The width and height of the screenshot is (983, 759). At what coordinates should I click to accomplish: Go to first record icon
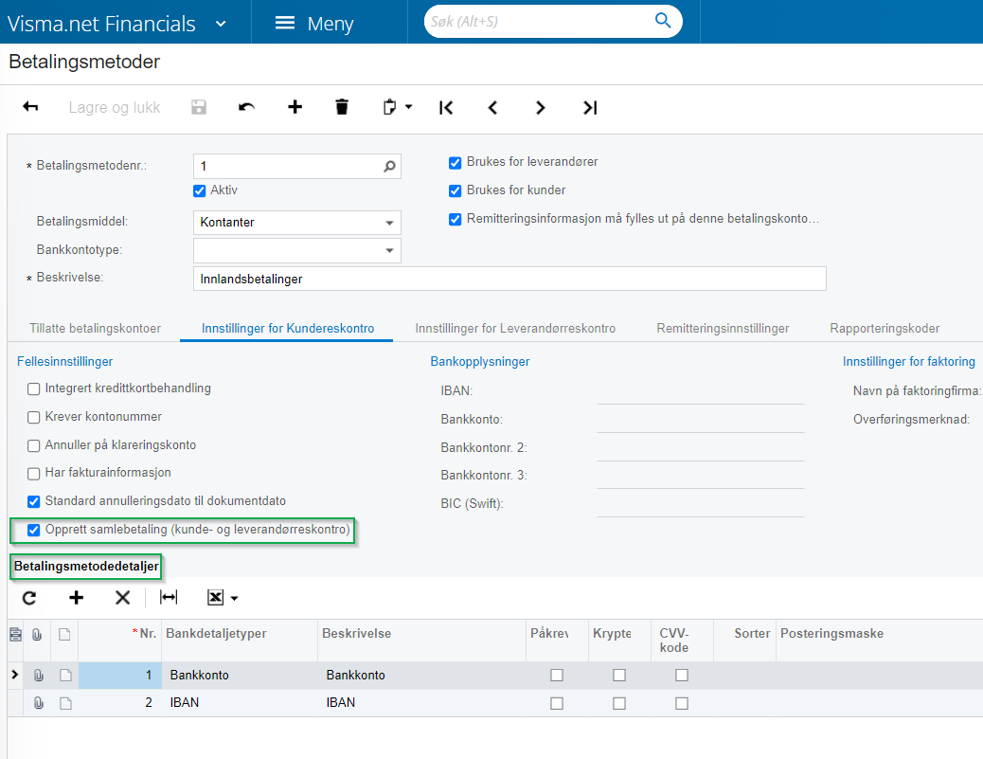coord(446,107)
